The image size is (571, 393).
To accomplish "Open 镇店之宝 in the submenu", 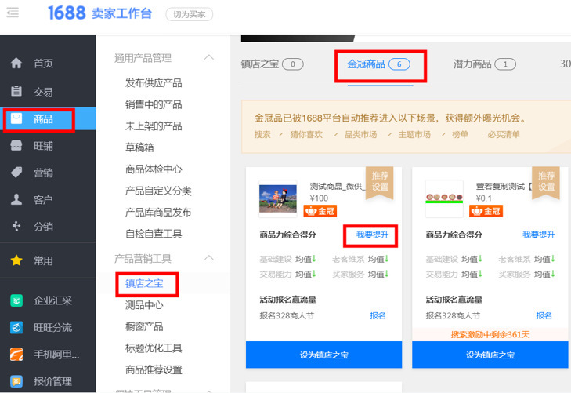I will pos(144,283).
